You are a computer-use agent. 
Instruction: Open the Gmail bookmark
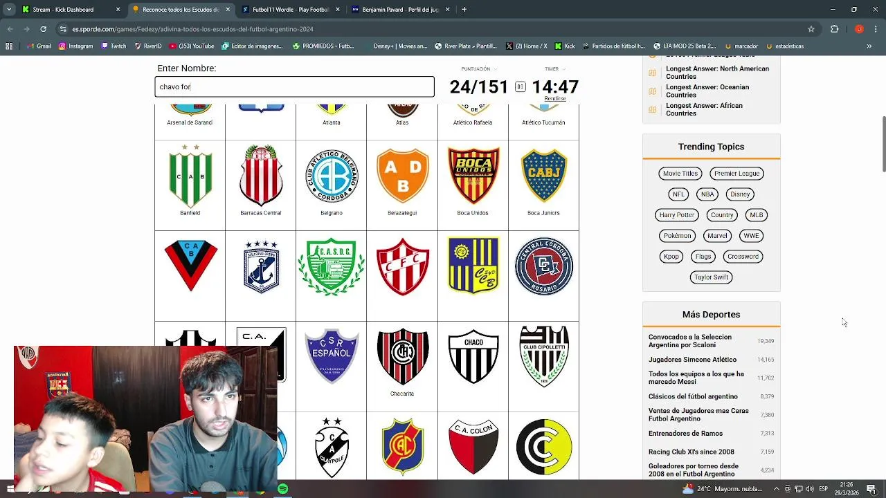39,46
